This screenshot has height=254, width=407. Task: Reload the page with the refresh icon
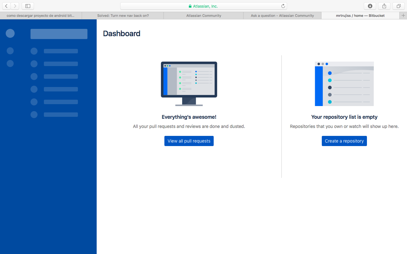(283, 6)
